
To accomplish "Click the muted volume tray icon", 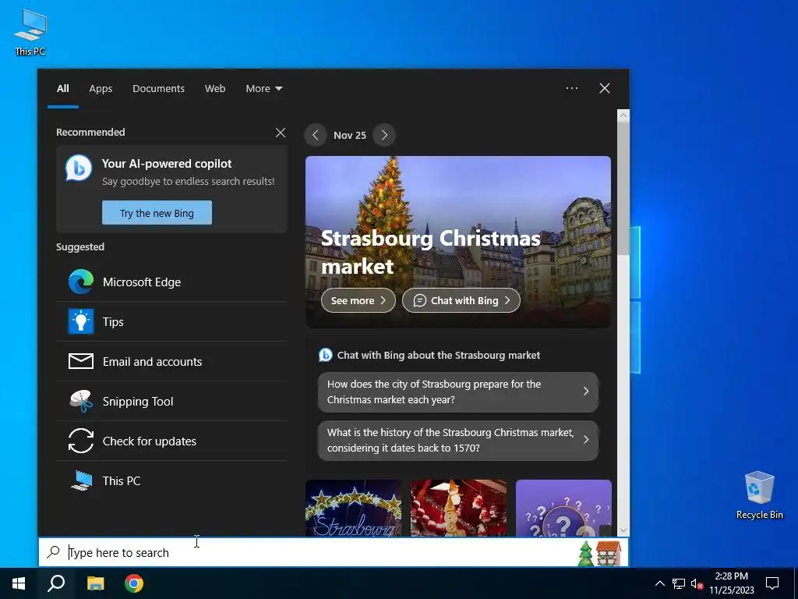I will point(697,583).
